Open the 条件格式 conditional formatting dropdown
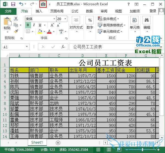This screenshot has width=165, height=153. tap(109, 19)
